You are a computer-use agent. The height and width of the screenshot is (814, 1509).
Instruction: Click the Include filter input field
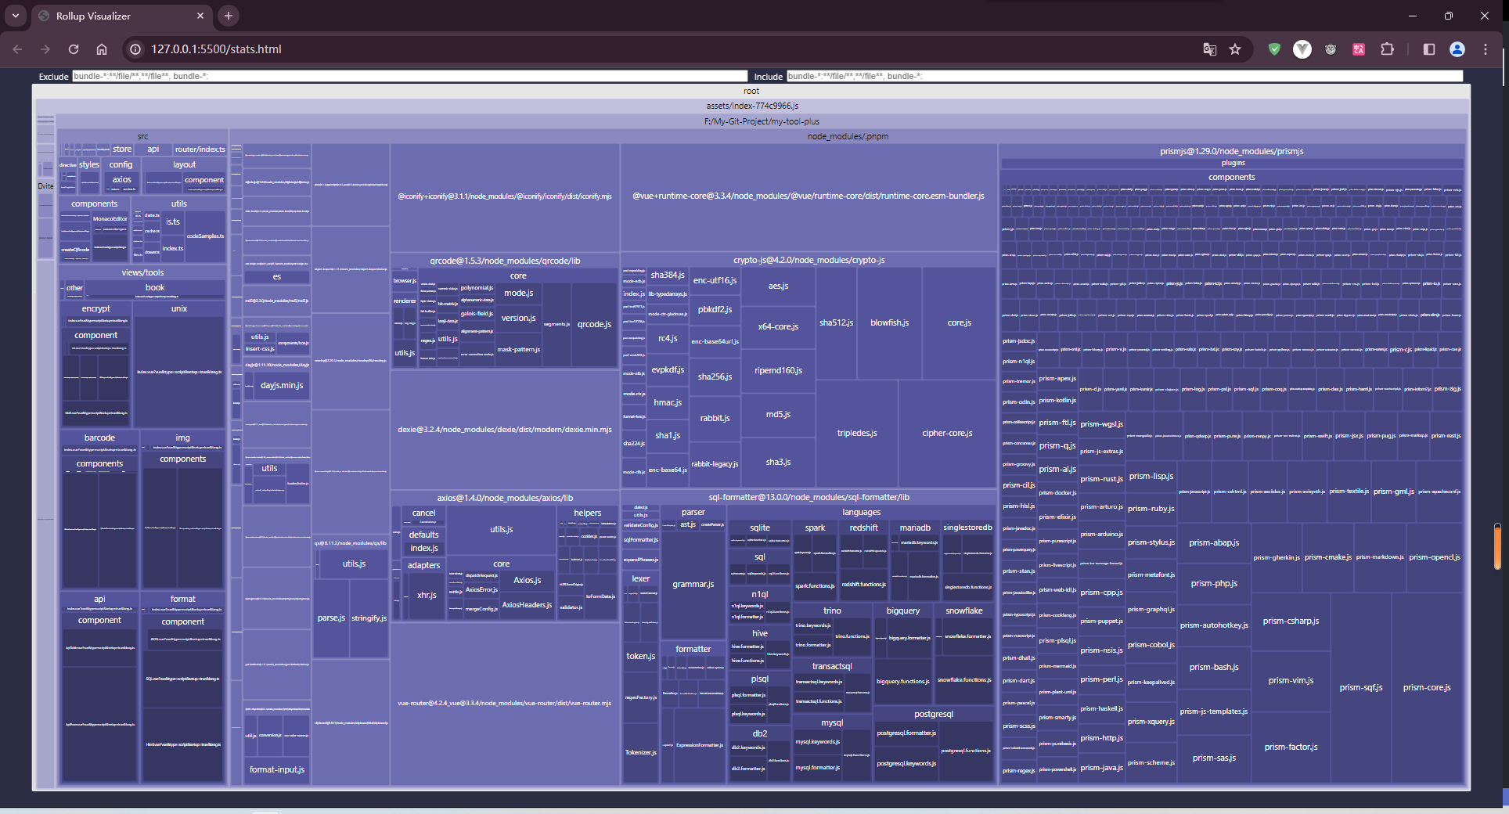1124,76
